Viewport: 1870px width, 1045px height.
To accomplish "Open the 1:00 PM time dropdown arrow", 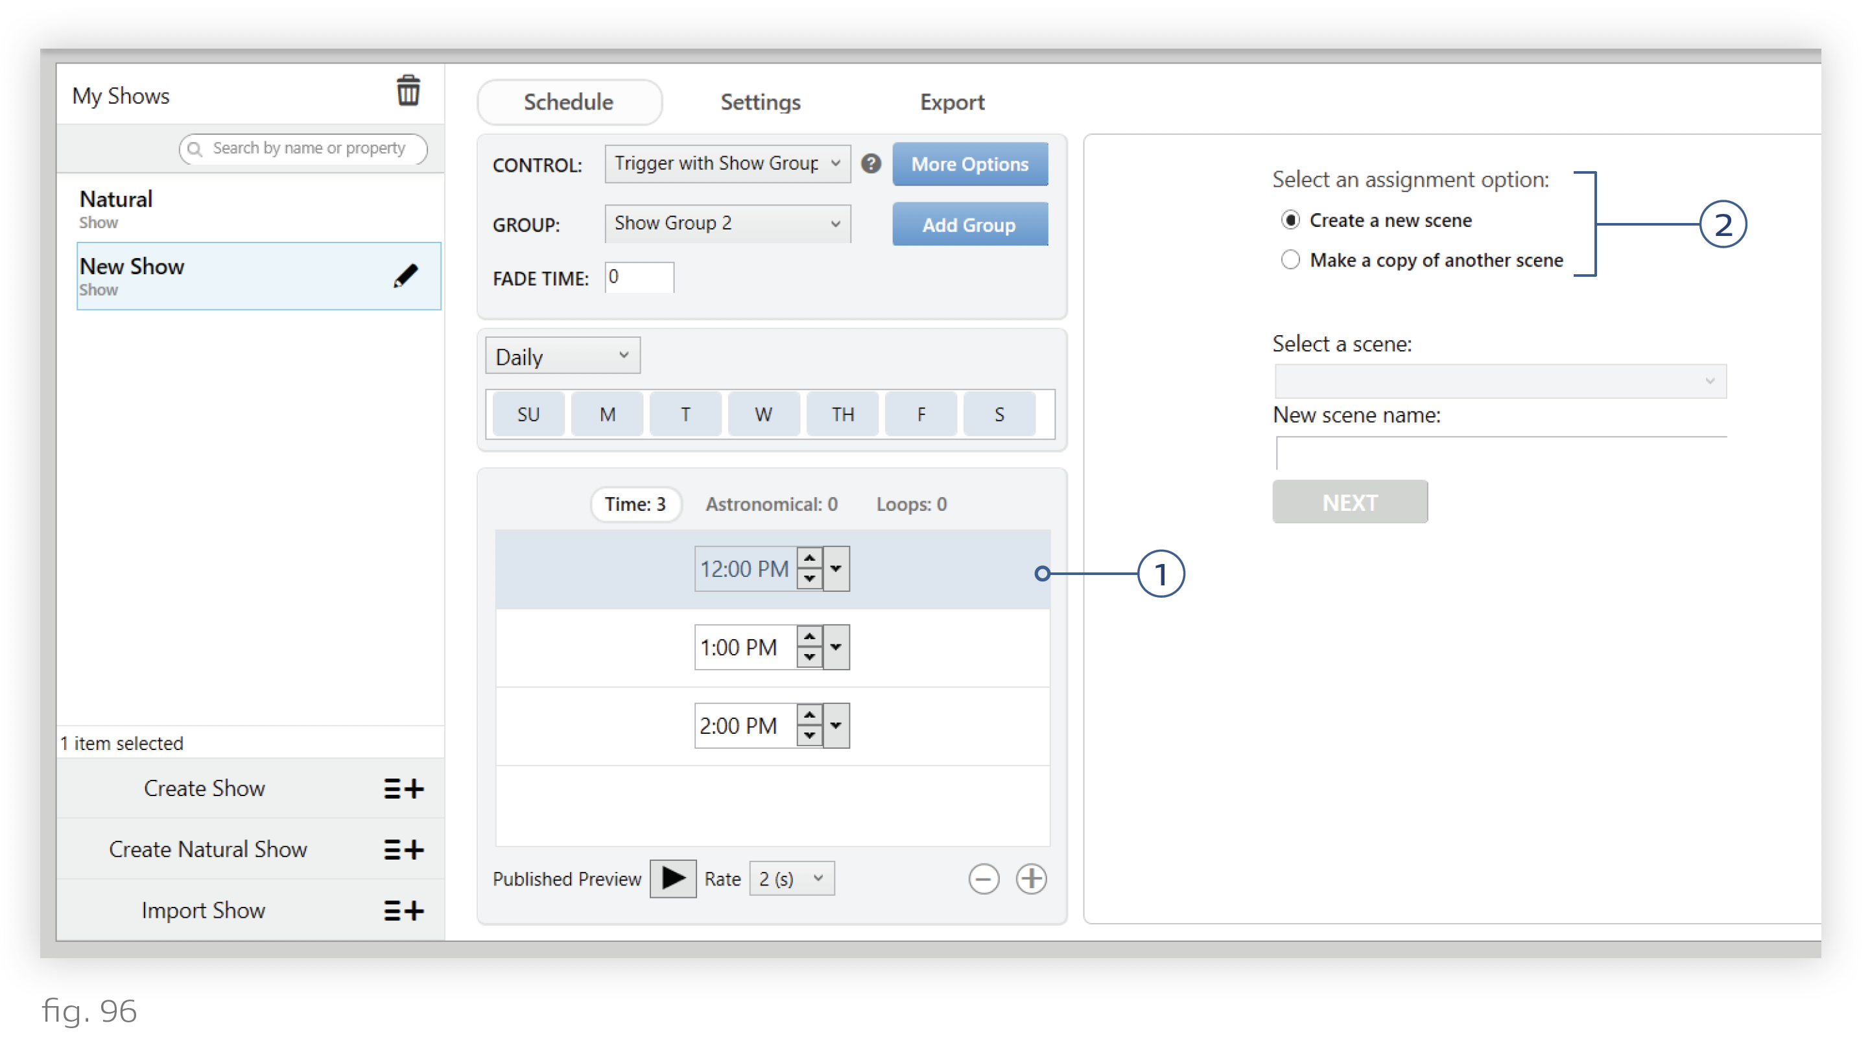I will 836,648.
